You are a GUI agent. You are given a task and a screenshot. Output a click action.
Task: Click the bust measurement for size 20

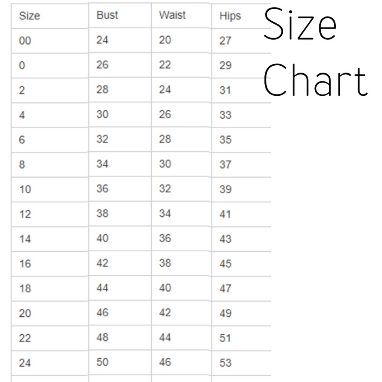(x=102, y=313)
